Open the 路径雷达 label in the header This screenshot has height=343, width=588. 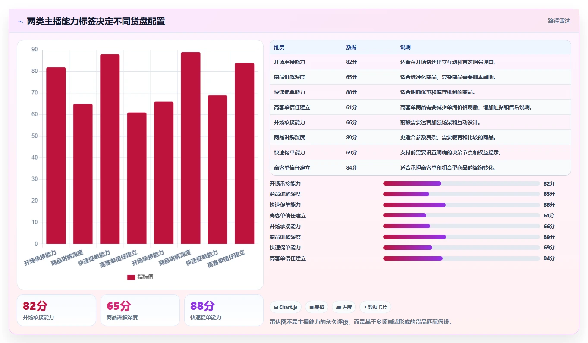coord(559,21)
